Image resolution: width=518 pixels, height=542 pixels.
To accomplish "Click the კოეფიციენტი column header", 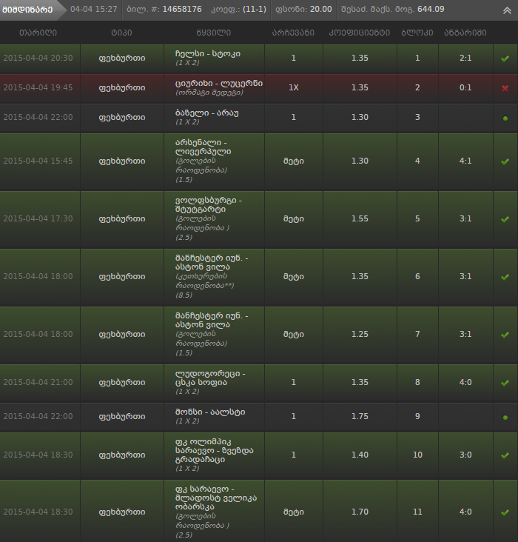I will (360, 33).
